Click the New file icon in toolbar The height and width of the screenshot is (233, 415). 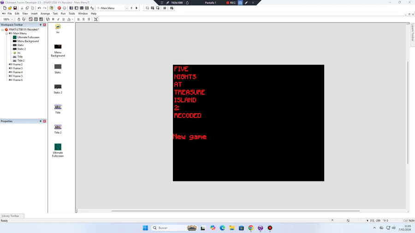[x=5, y=8]
